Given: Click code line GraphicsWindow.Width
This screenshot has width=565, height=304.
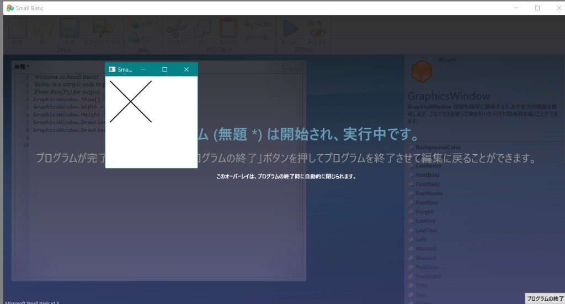Looking at the screenshot, I should 68,107.
